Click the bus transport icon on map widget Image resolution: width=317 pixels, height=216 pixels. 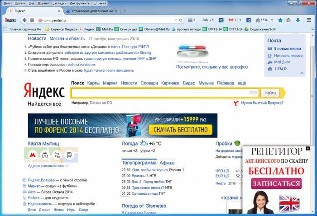[69, 155]
